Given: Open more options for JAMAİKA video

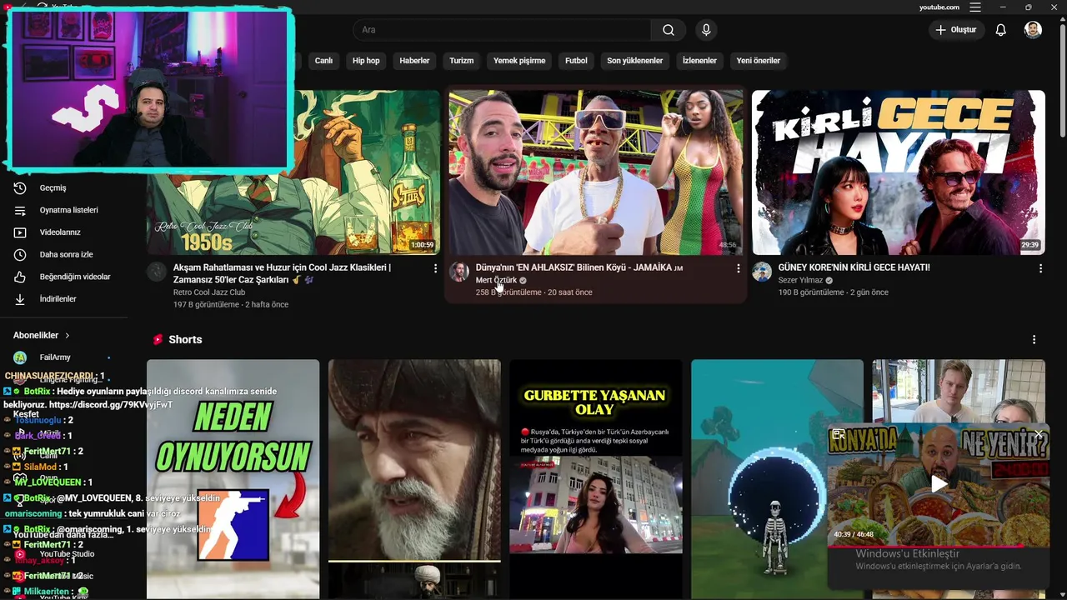Looking at the screenshot, I should pyautogui.click(x=738, y=268).
